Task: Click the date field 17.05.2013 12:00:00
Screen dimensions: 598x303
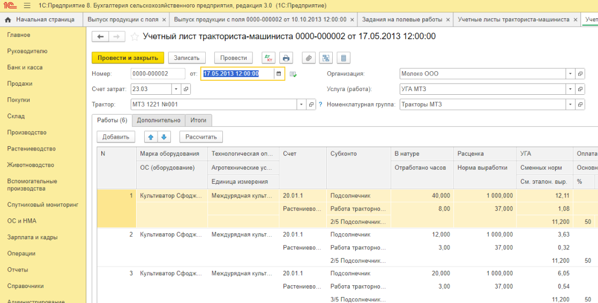Action: point(237,73)
